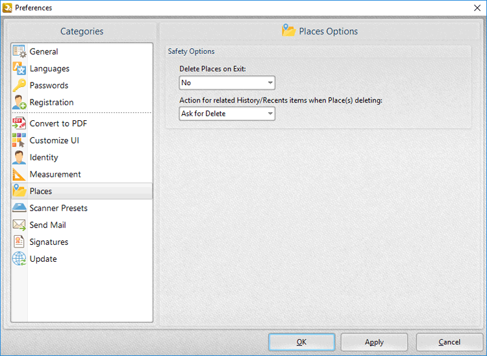
Task: Click the Scanner Presets icon
Action: 19,208
